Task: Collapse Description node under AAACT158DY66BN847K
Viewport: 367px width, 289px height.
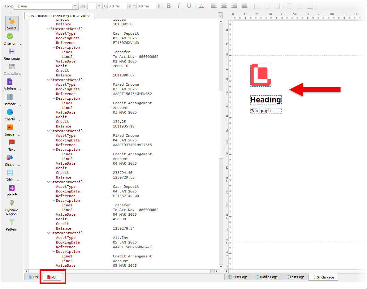Action: pyautogui.click(x=54, y=252)
